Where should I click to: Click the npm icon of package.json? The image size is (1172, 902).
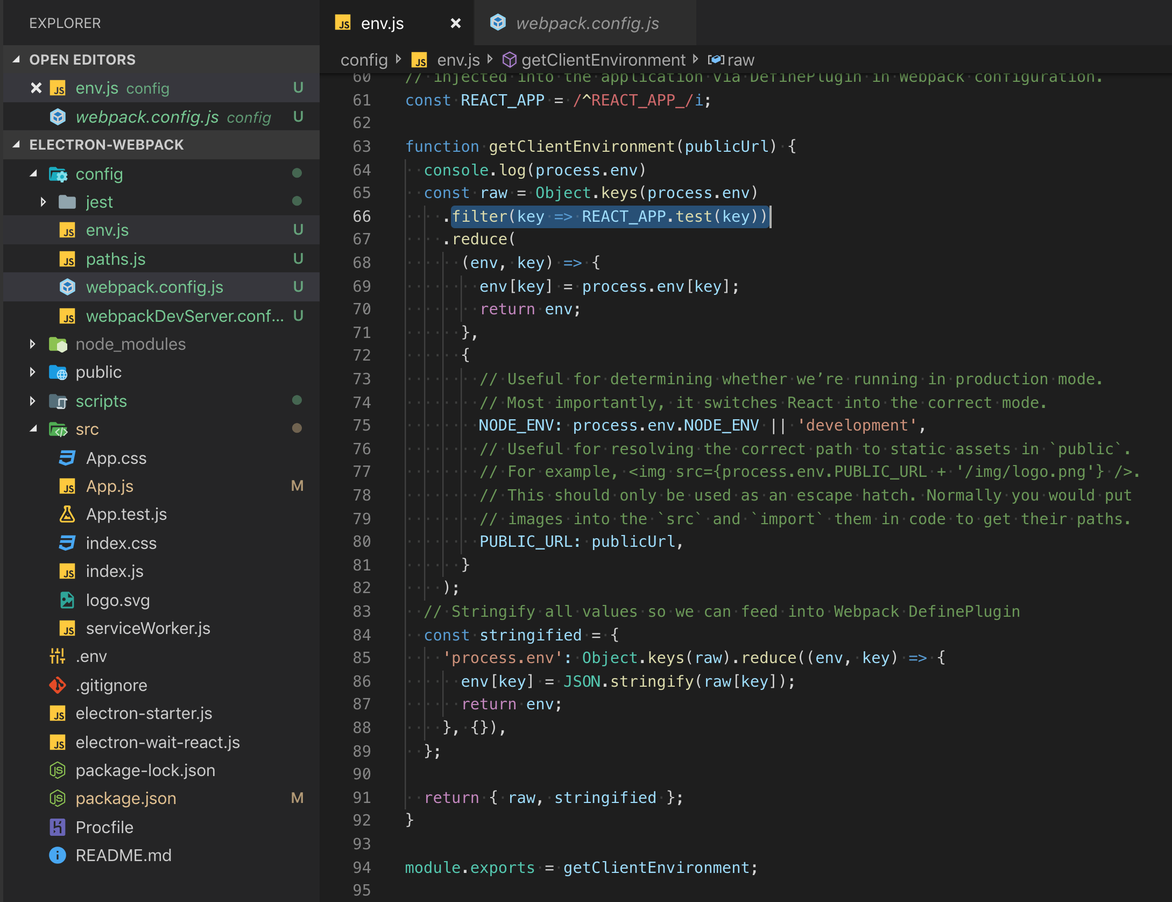tap(58, 799)
